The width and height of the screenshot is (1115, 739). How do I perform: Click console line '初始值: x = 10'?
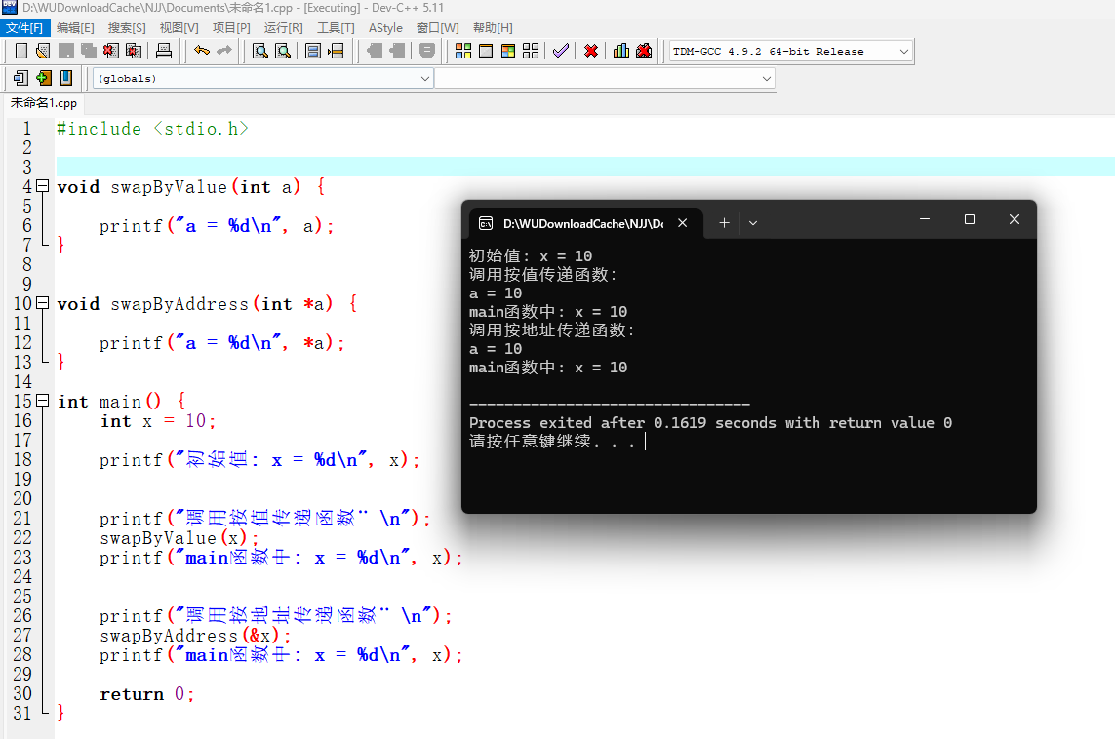pos(531,255)
